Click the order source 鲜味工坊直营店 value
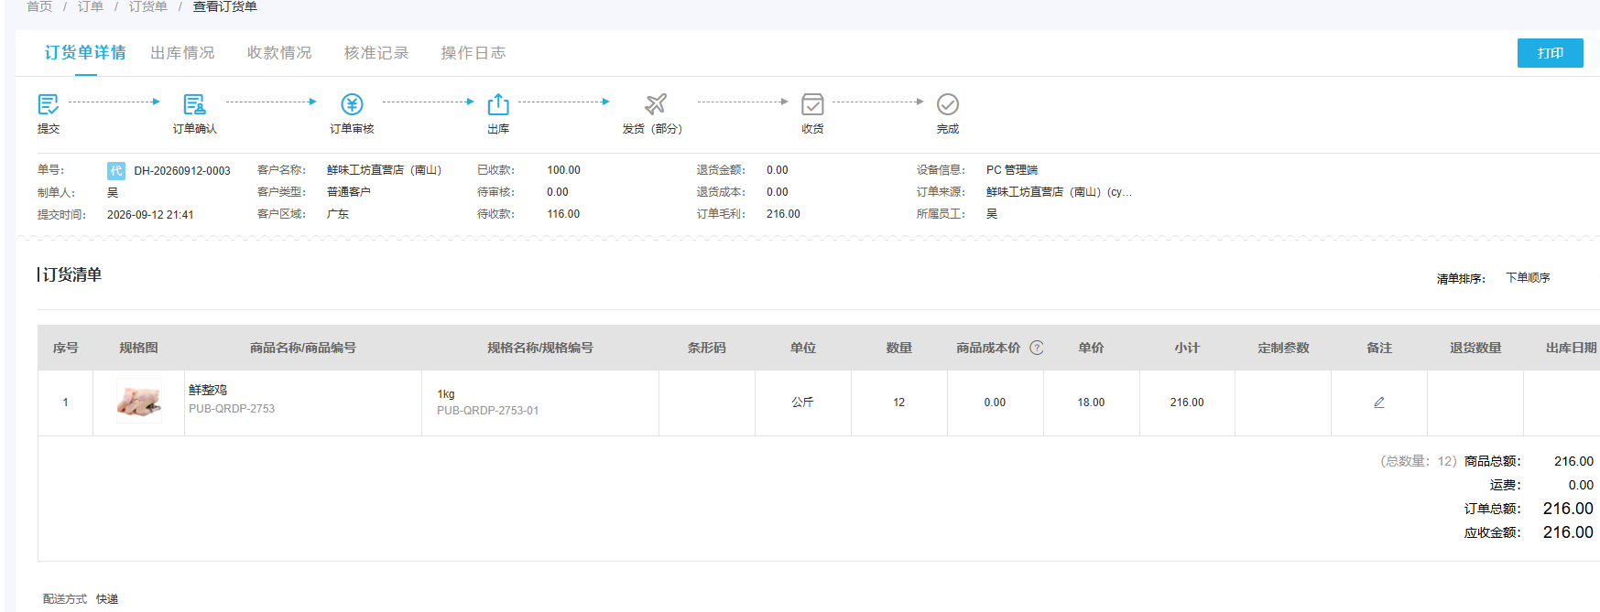This screenshot has height=612, width=1600. coord(1059,192)
